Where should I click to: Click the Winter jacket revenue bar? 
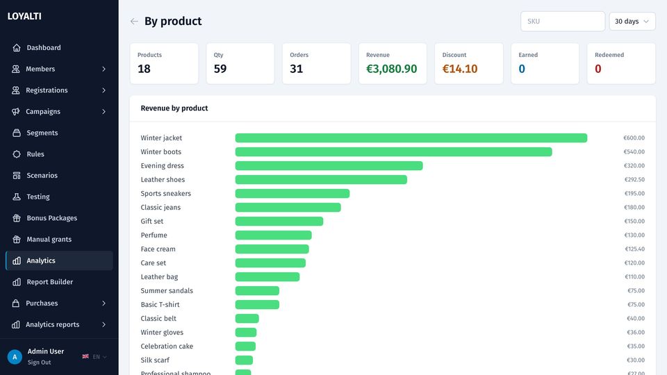pyautogui.click(x=411, y=137)
